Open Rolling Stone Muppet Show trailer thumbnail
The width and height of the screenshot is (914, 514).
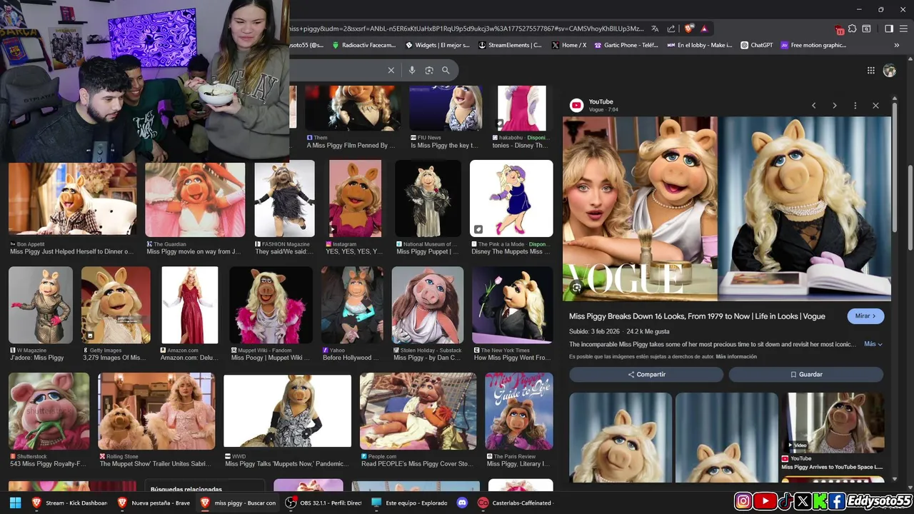[x=156, y=411]
